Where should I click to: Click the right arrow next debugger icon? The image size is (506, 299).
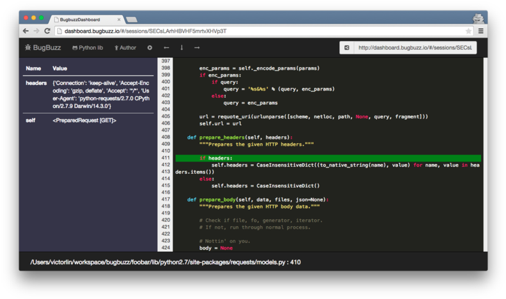coord(197,48)
